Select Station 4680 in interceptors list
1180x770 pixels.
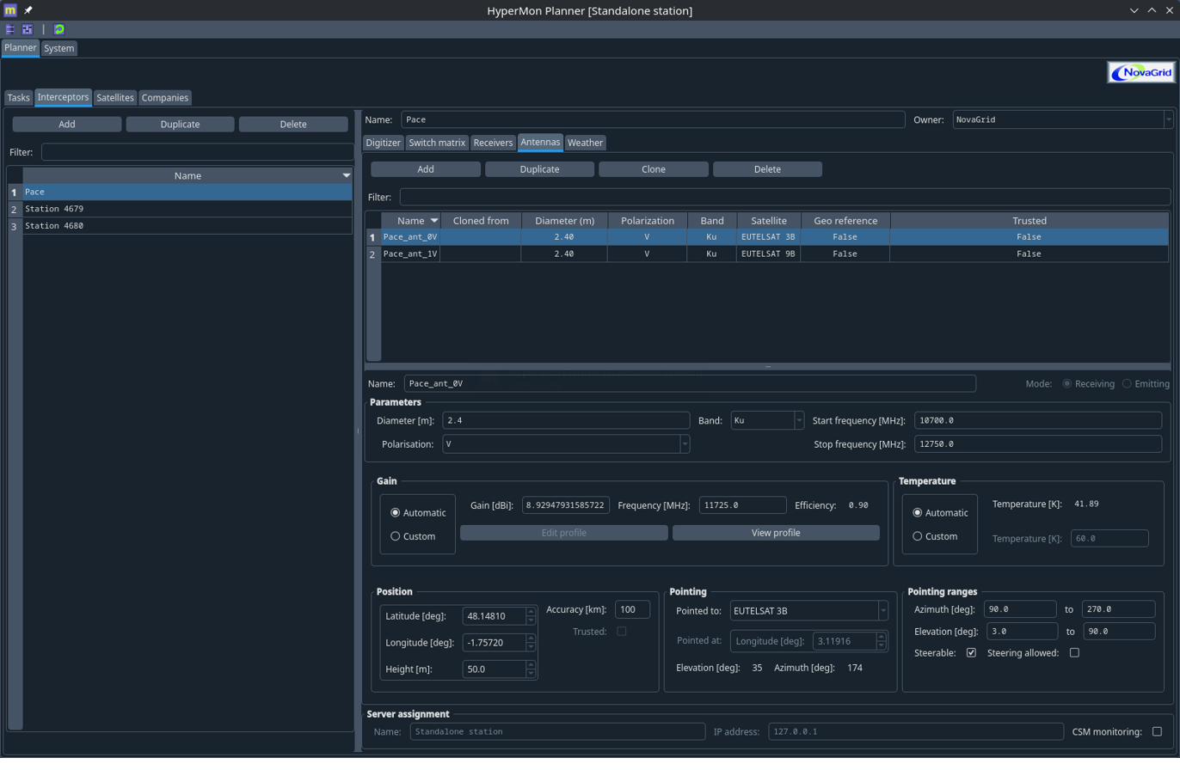coord(187,225)
